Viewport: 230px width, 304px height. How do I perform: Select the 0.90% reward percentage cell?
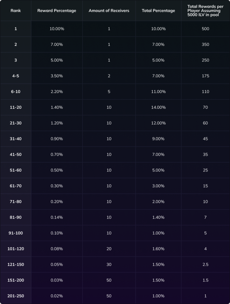click(x=57, y=139)
